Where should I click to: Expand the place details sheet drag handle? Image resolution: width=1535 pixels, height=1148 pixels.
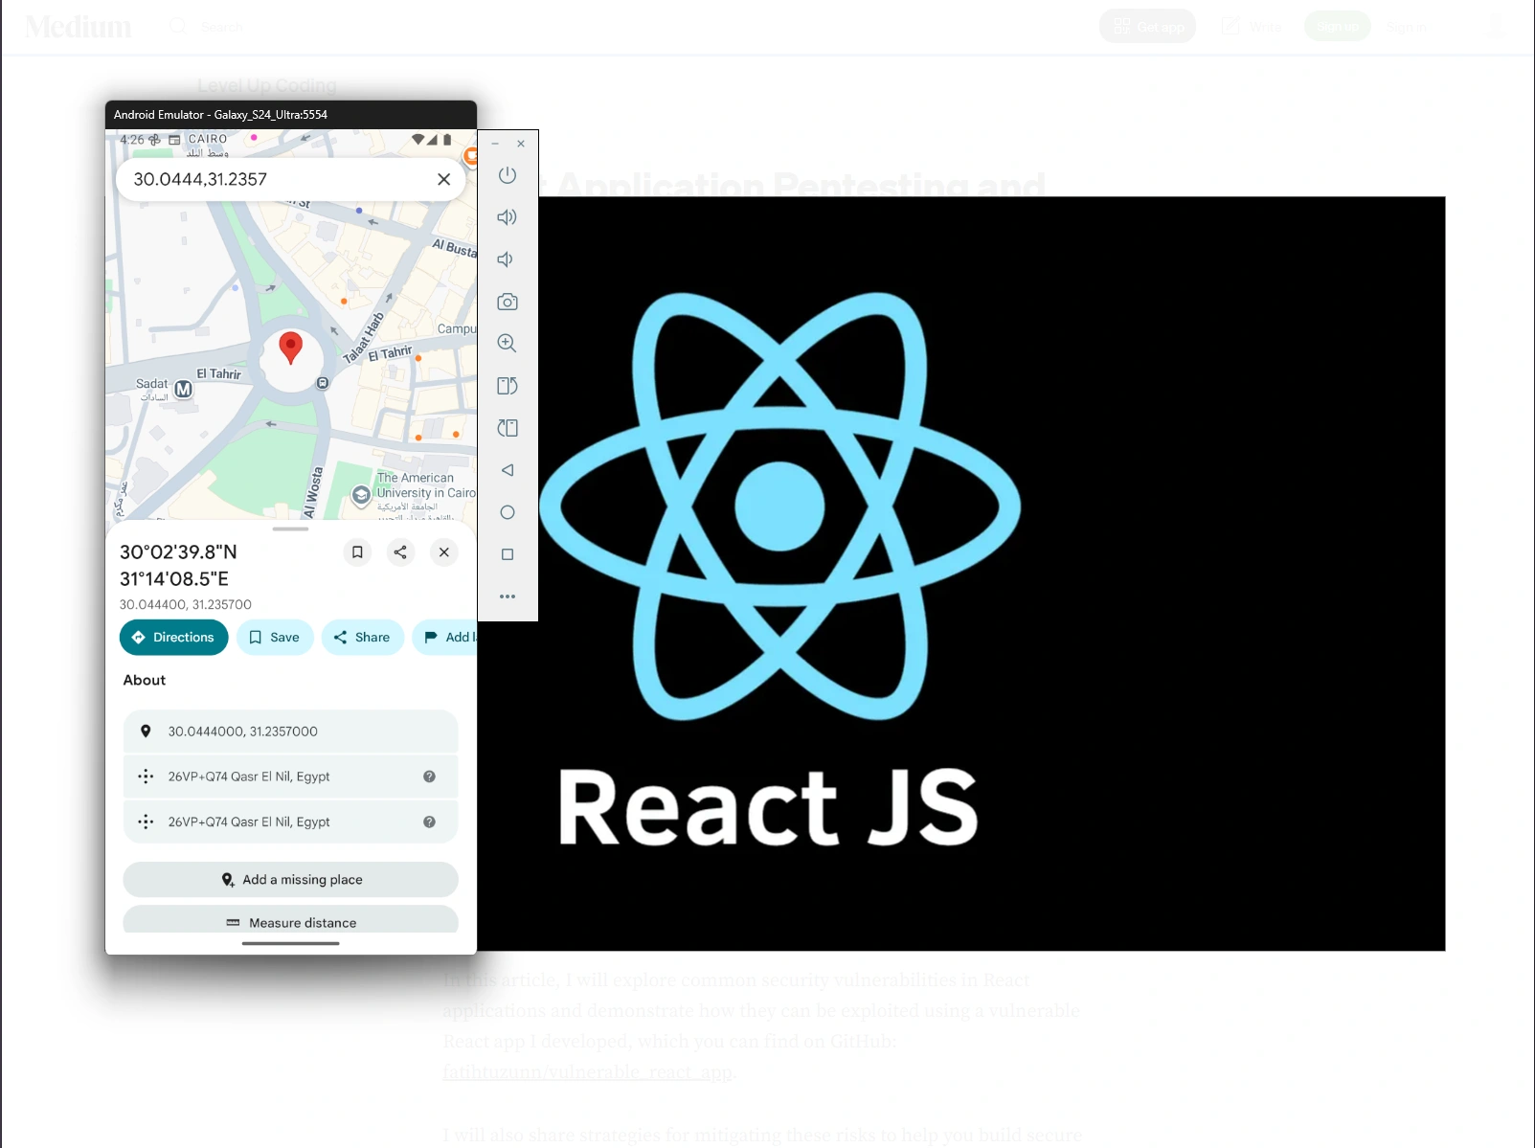290,529
